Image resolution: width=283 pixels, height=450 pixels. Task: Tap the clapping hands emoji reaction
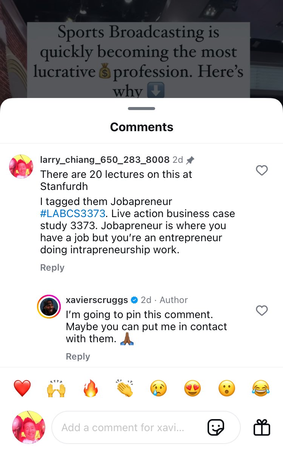(125, 388)
